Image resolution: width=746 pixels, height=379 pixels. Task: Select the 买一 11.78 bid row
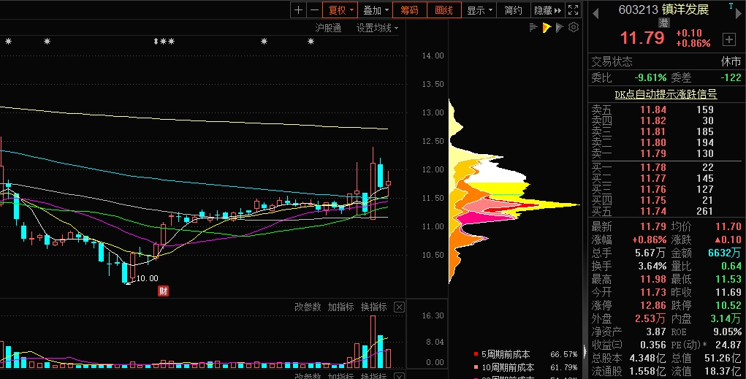[x=666, y=167]
